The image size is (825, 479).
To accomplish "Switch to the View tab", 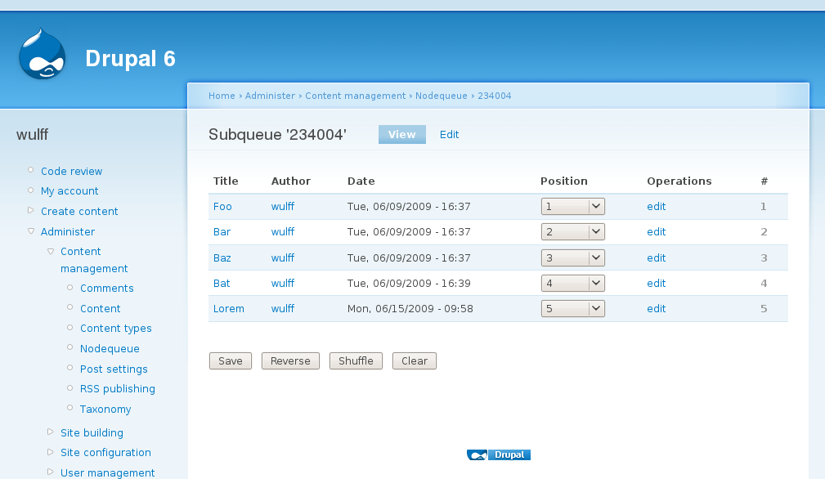I will click(x=402, y=135).
